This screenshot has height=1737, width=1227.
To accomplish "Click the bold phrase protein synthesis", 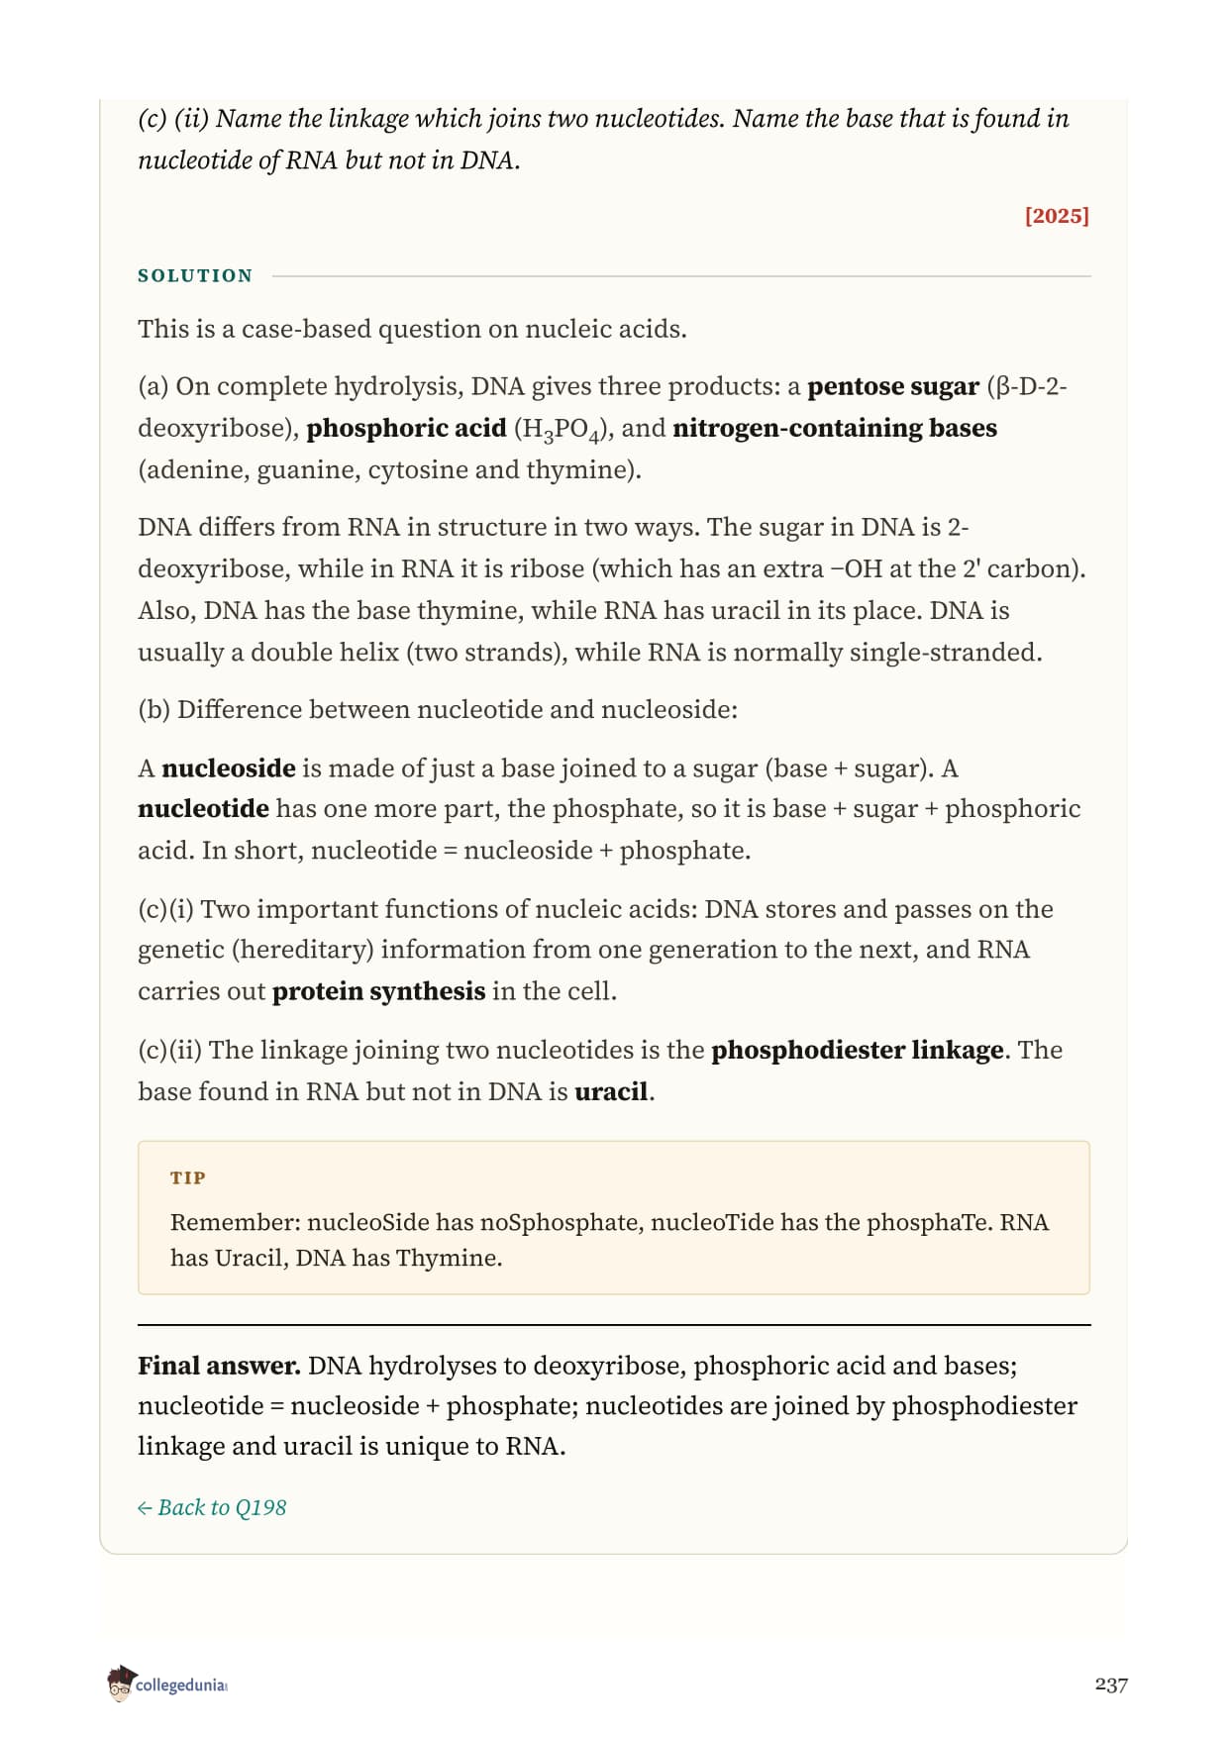I will (x=378, y=991).
